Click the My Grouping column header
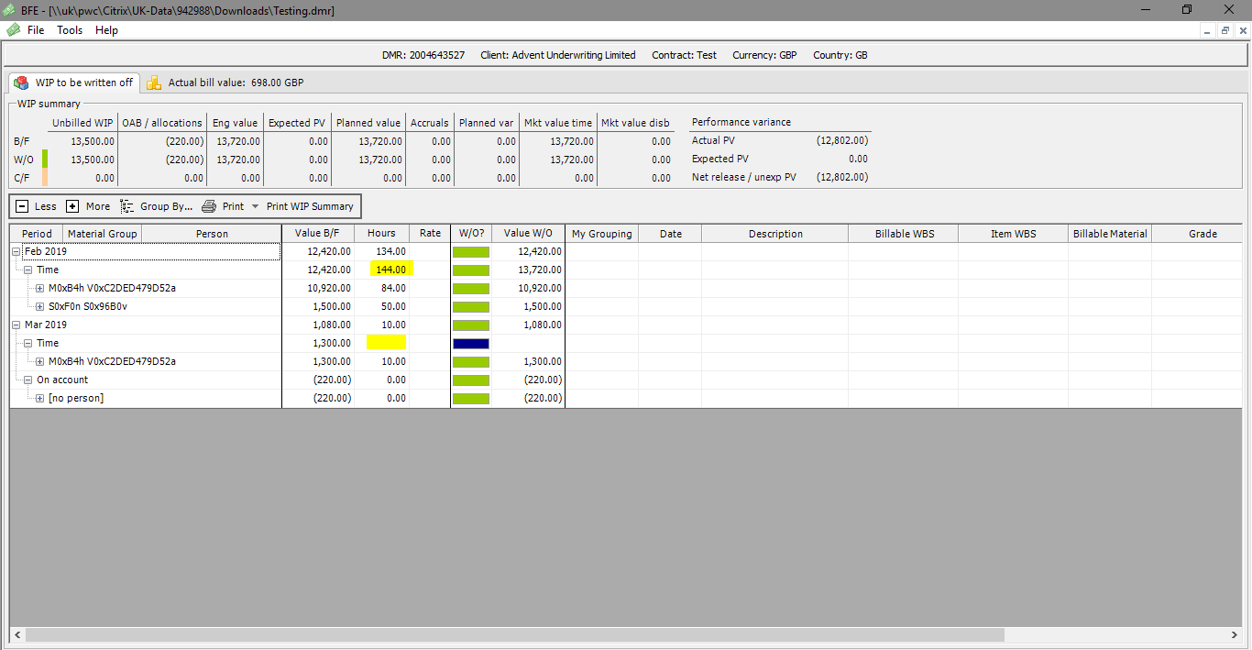The image size is (1252, 650). click(x=602, y=234)
